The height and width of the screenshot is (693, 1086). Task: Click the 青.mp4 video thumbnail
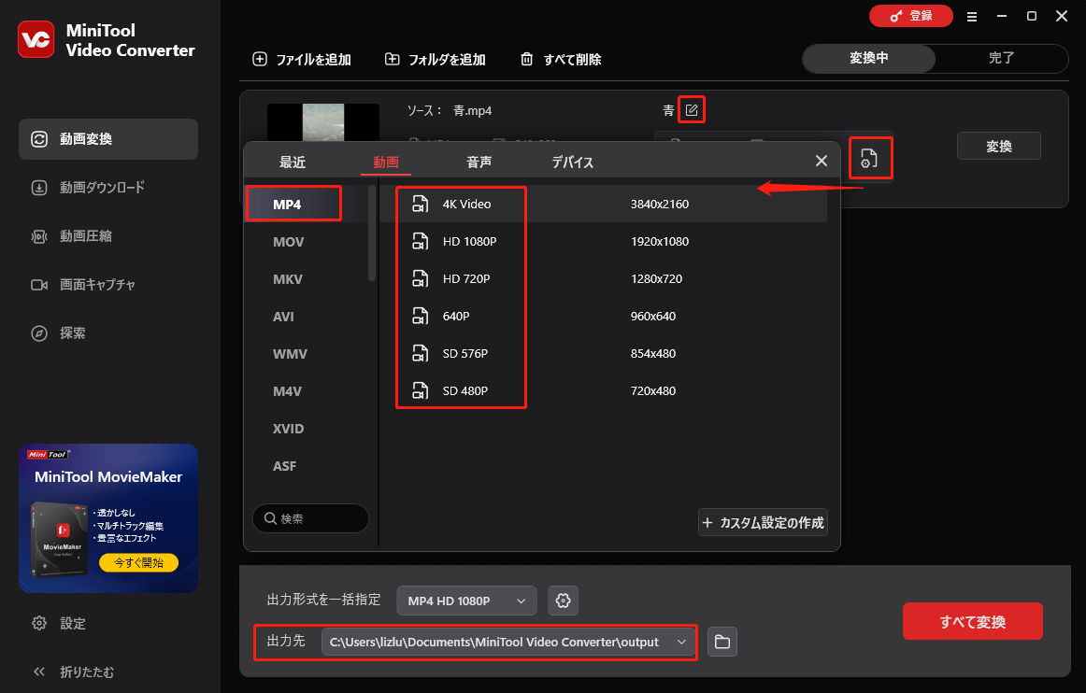322,122
